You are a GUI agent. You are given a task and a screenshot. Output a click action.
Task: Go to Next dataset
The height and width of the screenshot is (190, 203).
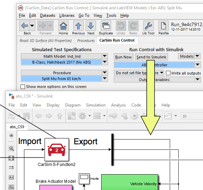click(91, 26)
